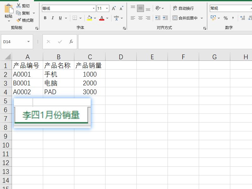252x189 pixels.
Task: Click the increase indent icon
Action: [165, 18]
